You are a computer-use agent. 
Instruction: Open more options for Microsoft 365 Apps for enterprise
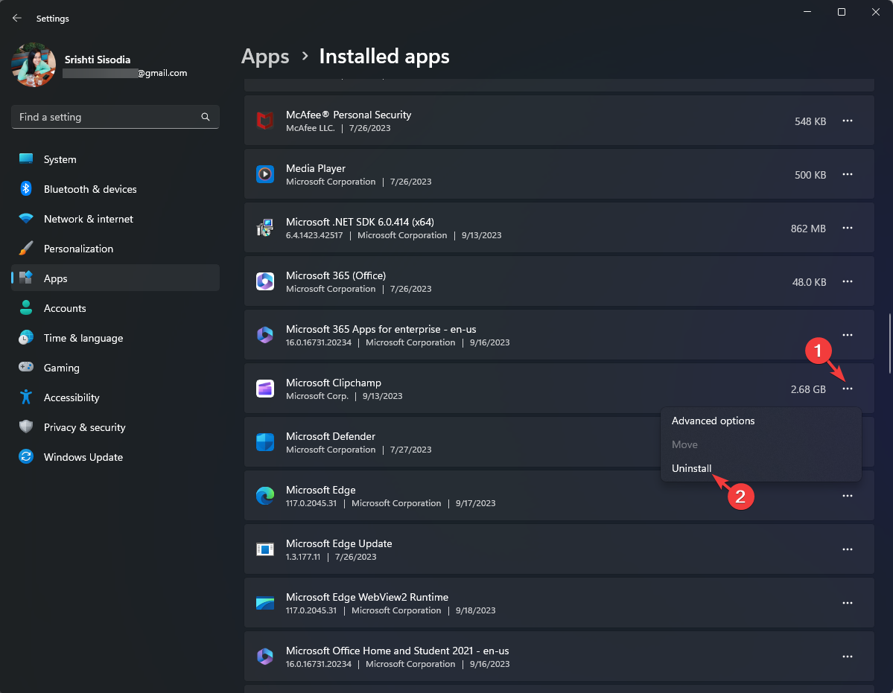848,335
